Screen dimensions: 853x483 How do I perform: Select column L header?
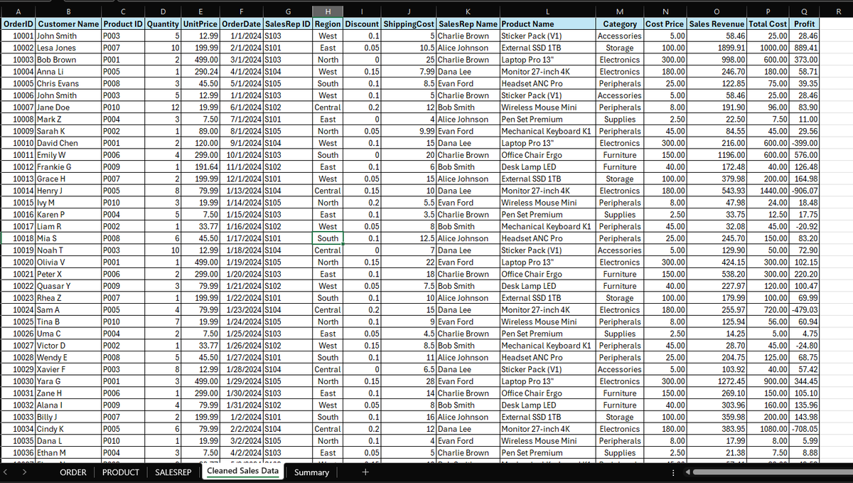(x=547, y=11)
